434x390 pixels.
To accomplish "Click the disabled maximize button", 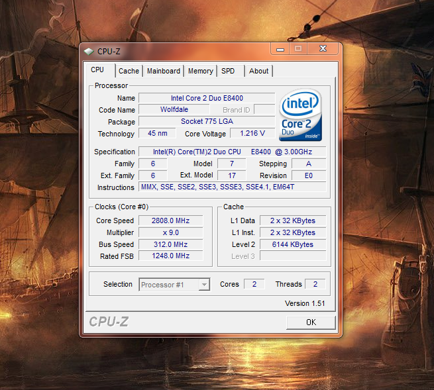I will coord(298,49).
